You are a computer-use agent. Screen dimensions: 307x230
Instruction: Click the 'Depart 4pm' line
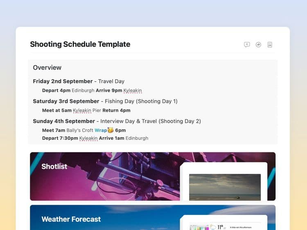[92, 90]
